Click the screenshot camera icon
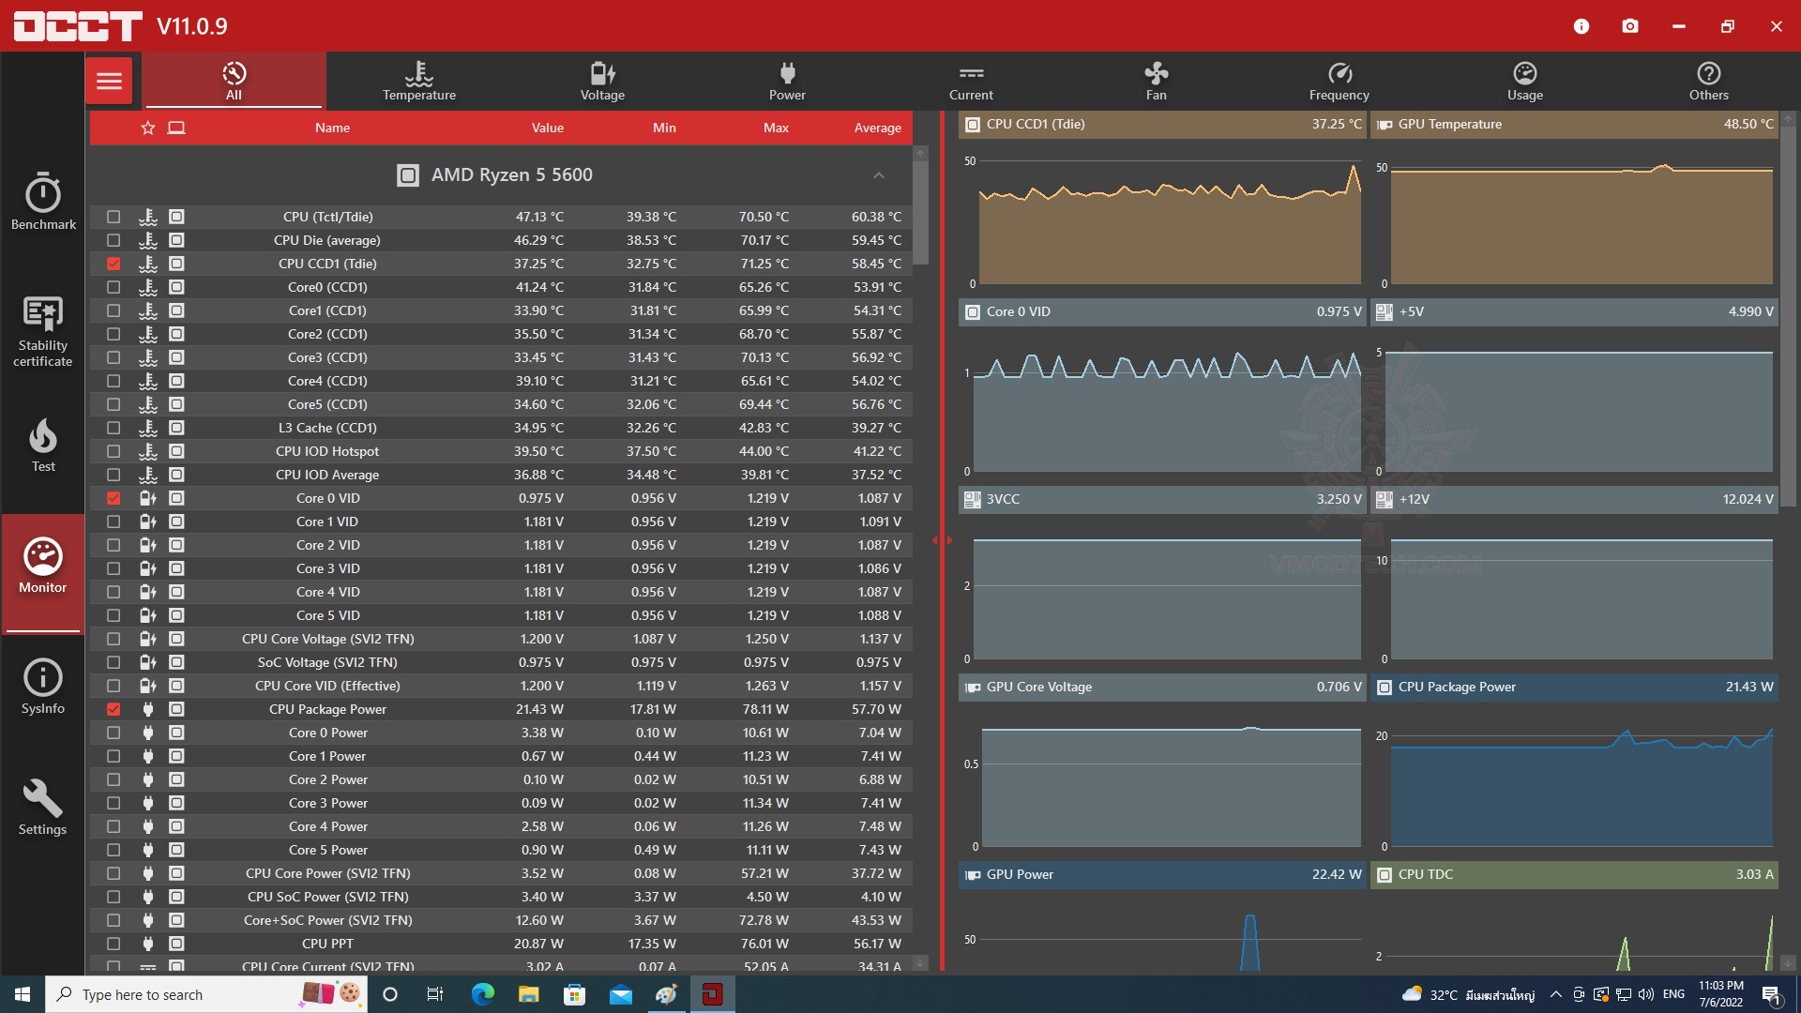The width and height of the screenshot is (1801, 1013). pyautogui.click(x=1630, y=26)
